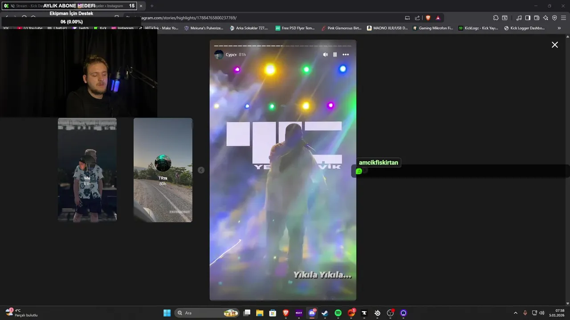
Task: Open the weather widget '4°C Parçalı bulutlu'
Action: click(x=22, y=313)
